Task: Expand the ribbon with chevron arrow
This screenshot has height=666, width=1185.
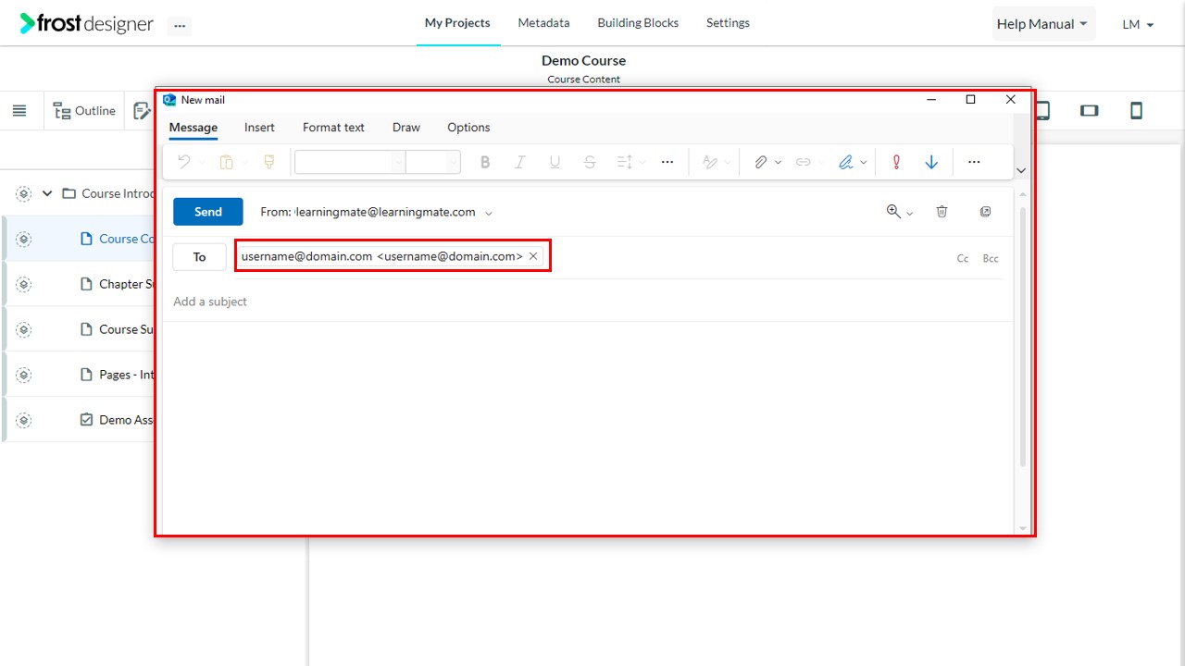Action: [x=1021, y=171]
